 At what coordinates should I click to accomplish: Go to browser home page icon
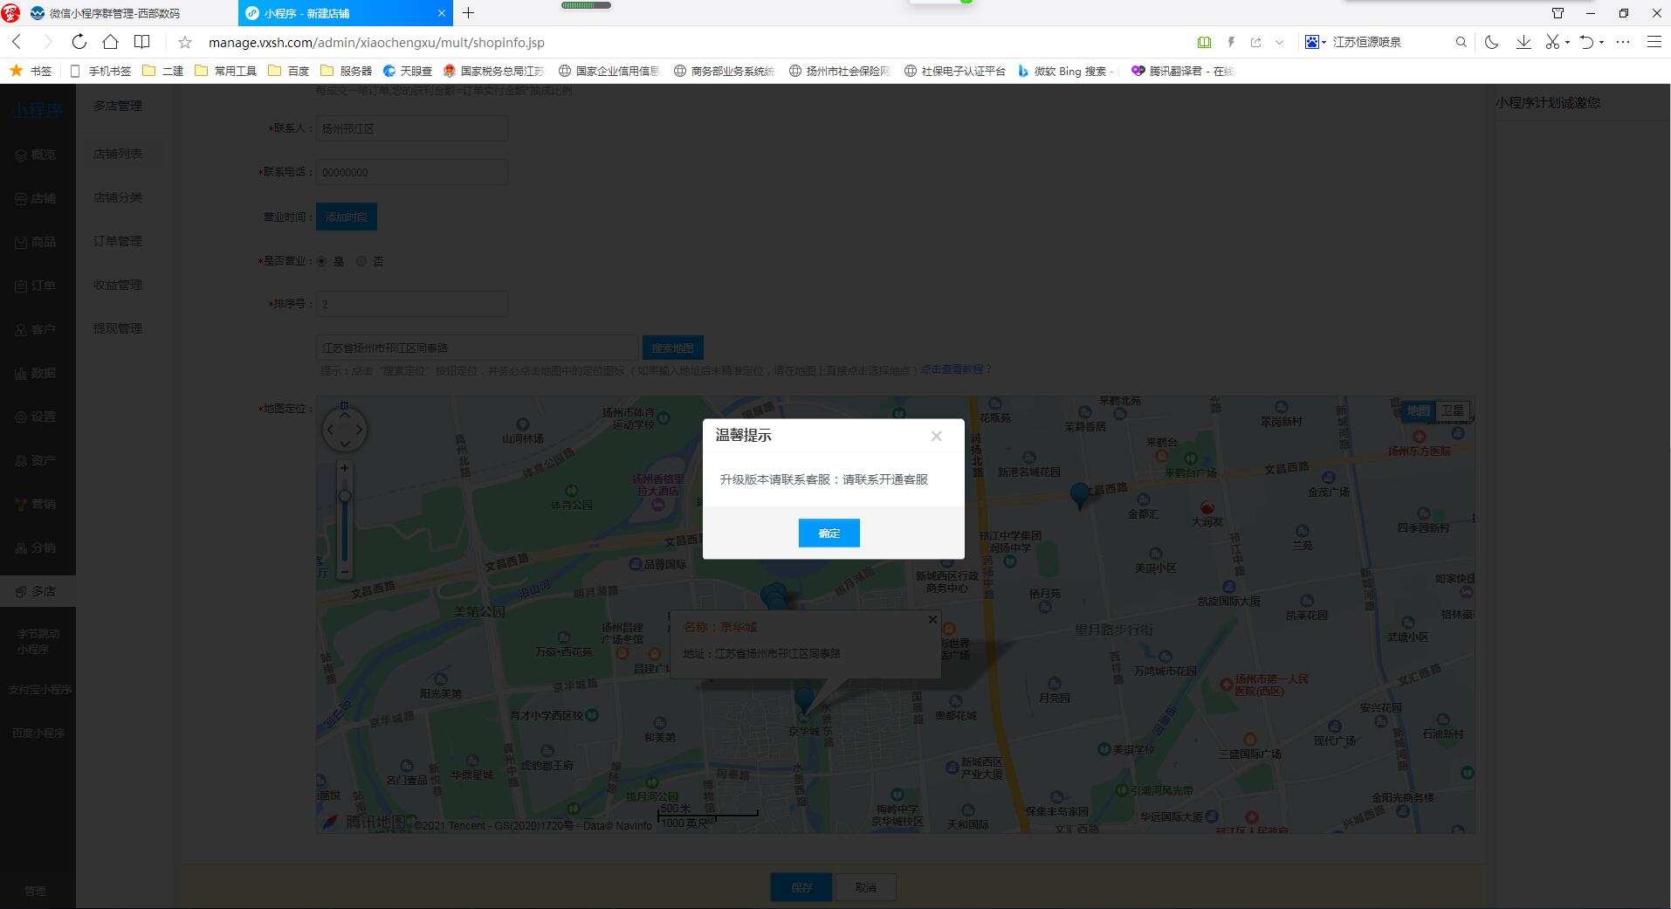coord(110,42)
